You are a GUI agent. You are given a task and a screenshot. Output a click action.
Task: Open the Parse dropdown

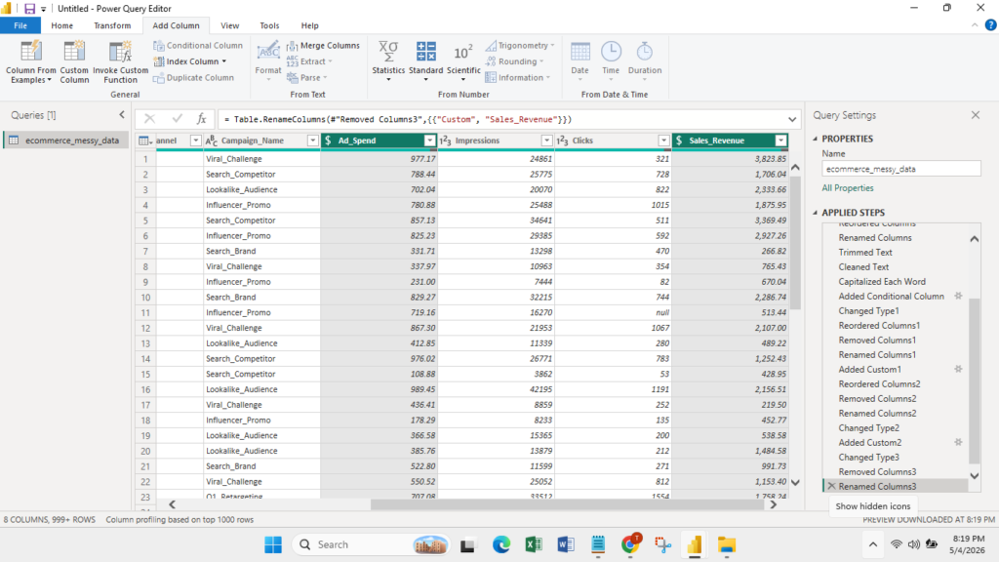click(x=307, y=78)
